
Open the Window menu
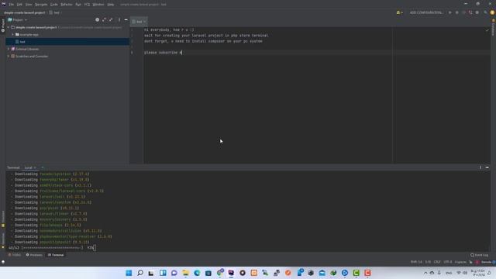tap(98, 5)
